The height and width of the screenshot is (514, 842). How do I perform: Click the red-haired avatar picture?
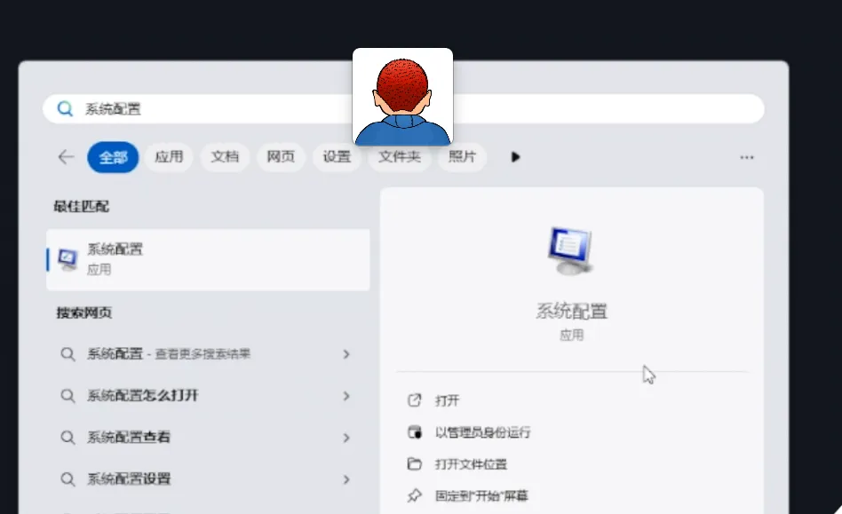(x=402, y=97)
